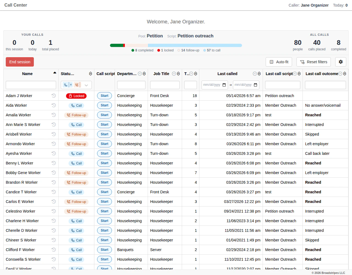View call history for Amalia Worker
The image size is (352, 275).
click(54, 115)
